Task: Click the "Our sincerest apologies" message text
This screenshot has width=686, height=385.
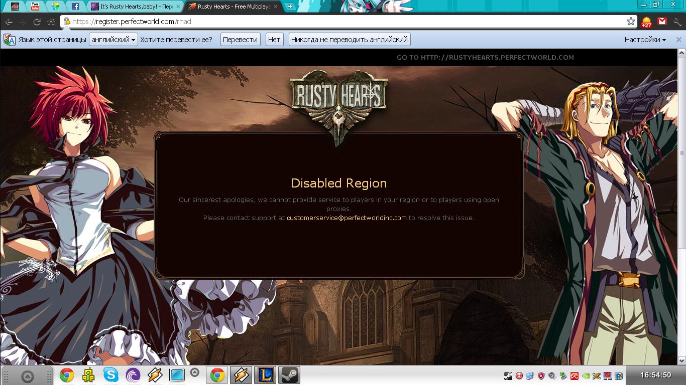Action: (339, 204)
